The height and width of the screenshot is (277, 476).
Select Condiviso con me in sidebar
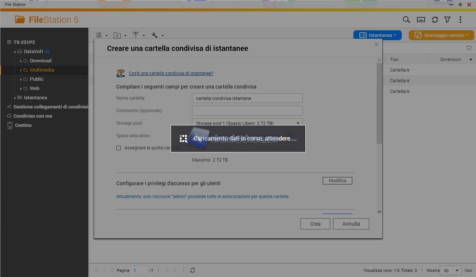coord(32,116)
